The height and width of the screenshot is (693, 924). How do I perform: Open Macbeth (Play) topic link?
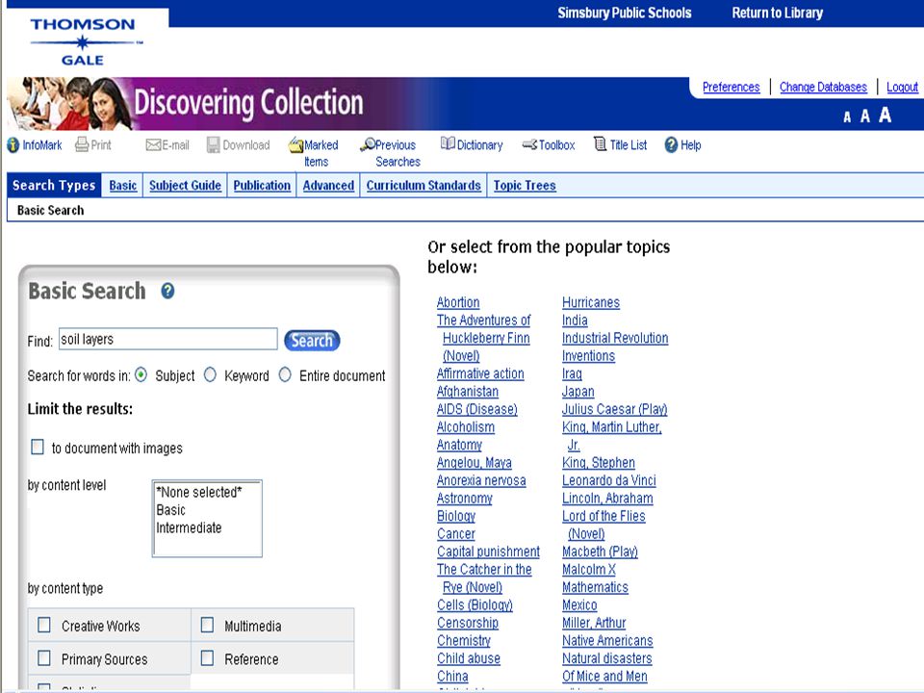600,552
